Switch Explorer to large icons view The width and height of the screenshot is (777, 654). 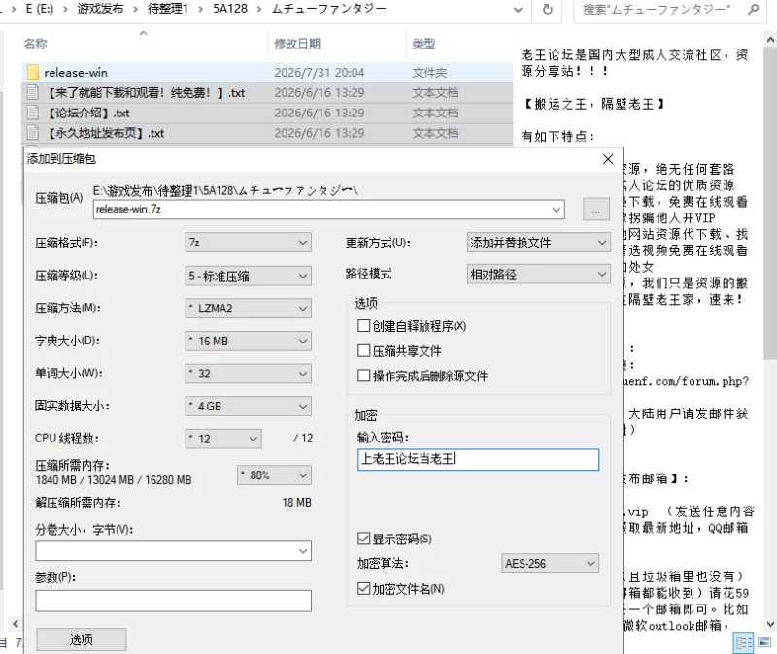click(764, 643)
